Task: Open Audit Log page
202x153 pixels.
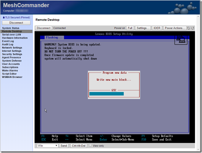Action: click(x=8, y=44)
